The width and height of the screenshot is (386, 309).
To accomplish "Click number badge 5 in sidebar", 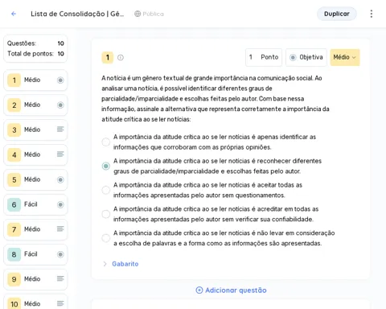I will point(14,179).
